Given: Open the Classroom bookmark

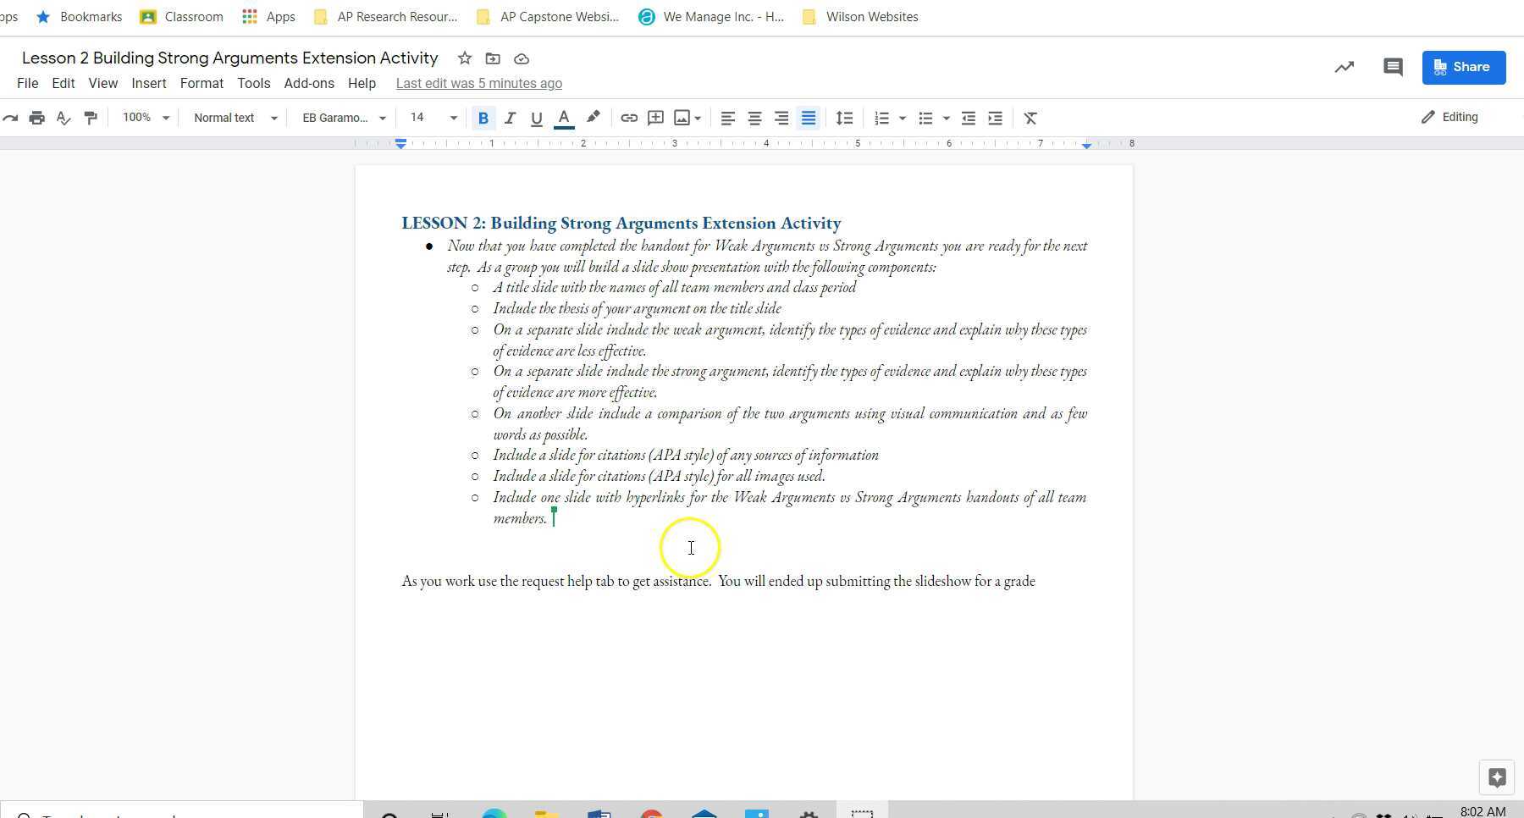Looking at the screenshot, I should pos(181,16).
